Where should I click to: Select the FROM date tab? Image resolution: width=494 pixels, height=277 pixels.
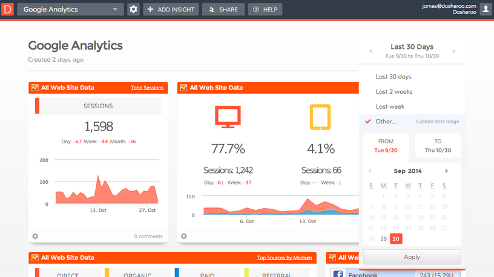386,146
